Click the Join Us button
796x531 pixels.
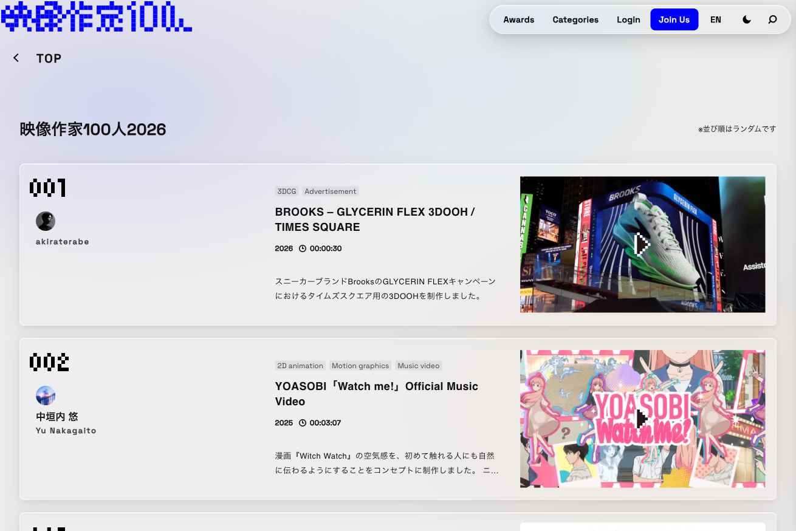[674, 19]
